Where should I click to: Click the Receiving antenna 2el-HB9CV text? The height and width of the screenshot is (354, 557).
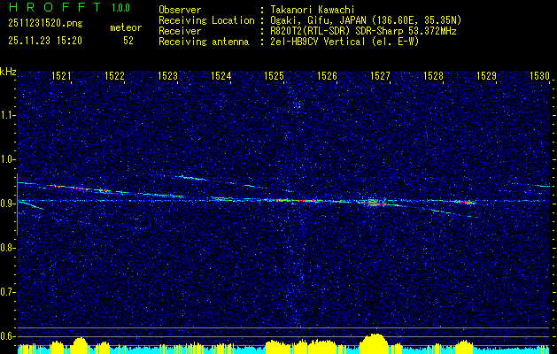pos(343,42)
